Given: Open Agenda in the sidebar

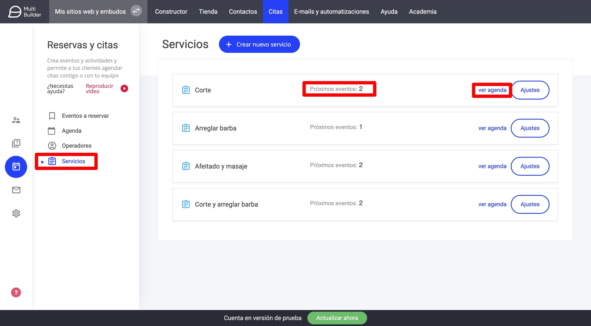Looking at the screenshot, I should pos(72,131).
